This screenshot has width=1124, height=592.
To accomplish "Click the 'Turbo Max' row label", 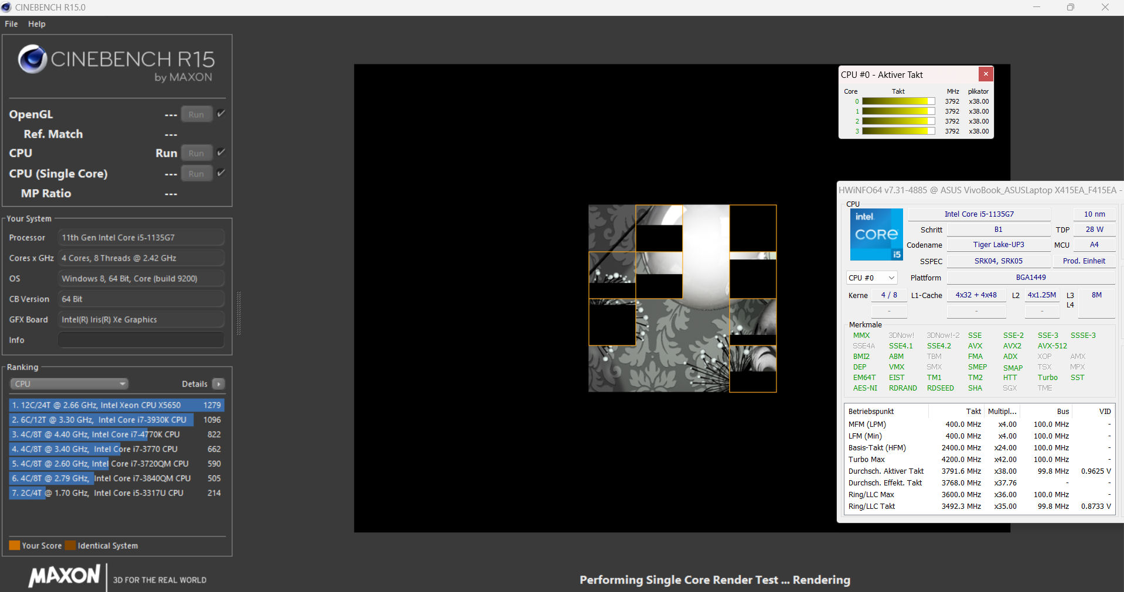I will tap(866, 460).
